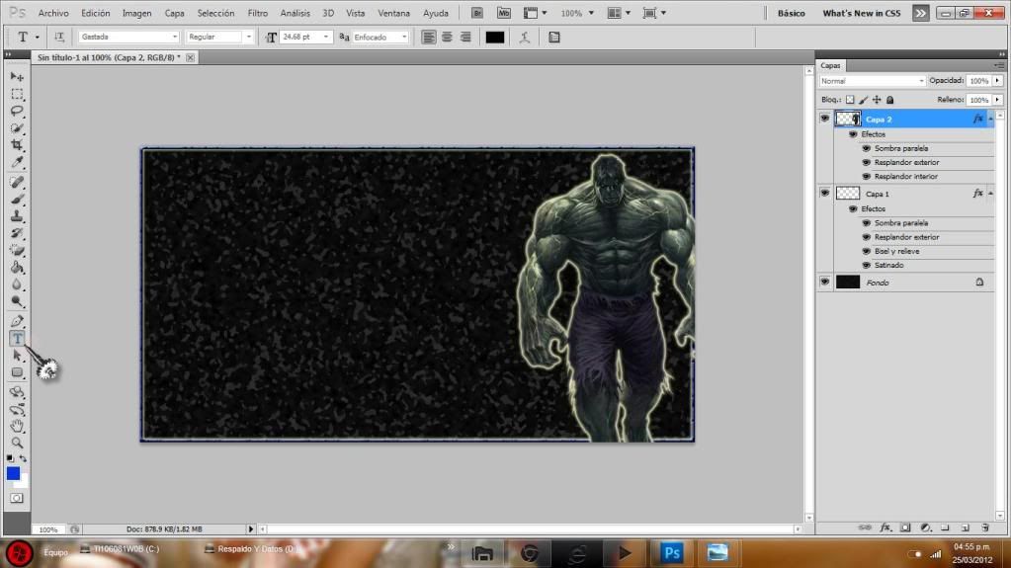This screenshot has width=1011, height=568.
Task: Center the text alignment
Action: click(447, 38)
